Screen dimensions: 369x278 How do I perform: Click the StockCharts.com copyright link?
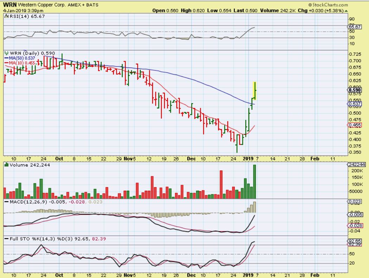point(328,5)
